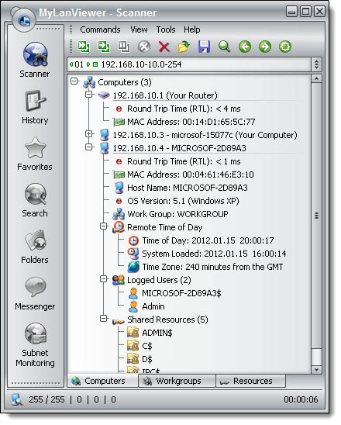Click the router icon beside 192.168.10.1

pyautogui.click(x=104, y=95)
